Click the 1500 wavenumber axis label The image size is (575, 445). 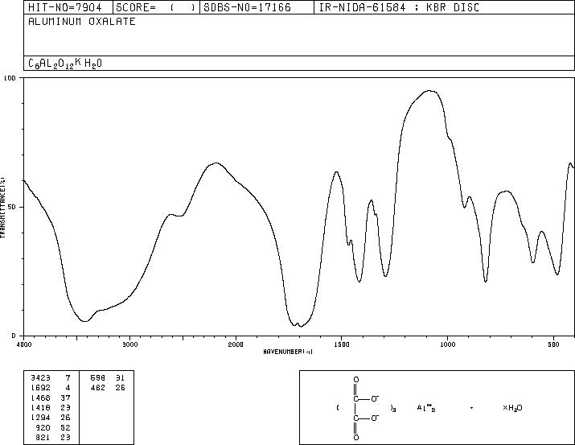[342, 344]
